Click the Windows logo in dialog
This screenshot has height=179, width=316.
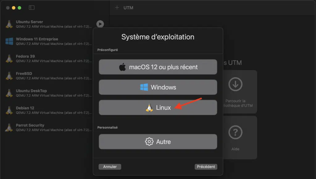pos(144,87)
